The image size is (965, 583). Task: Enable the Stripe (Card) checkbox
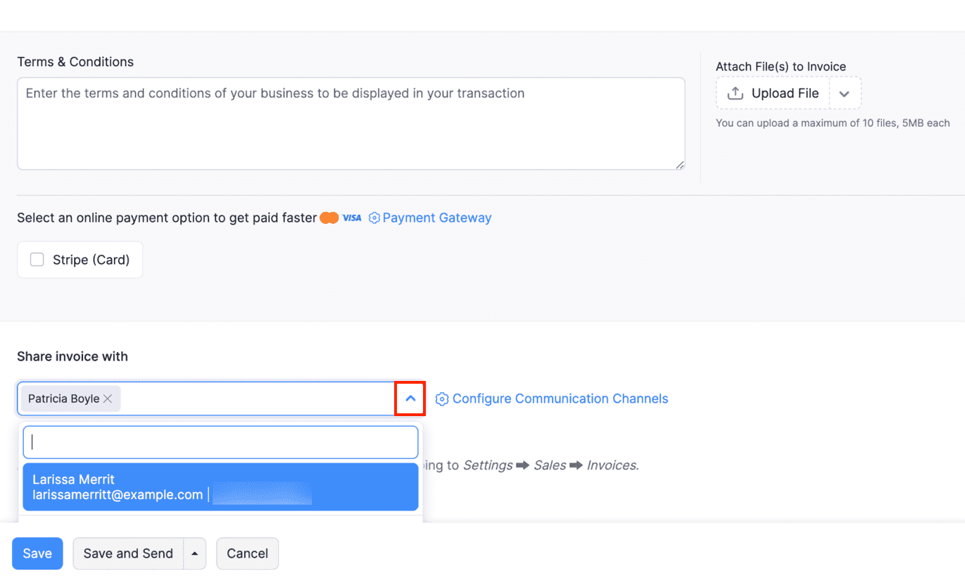[37, 260]
